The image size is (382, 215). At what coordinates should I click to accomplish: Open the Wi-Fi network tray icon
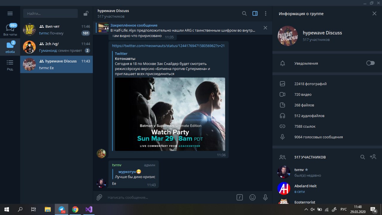pyautogui.click(x=327, y=209)
